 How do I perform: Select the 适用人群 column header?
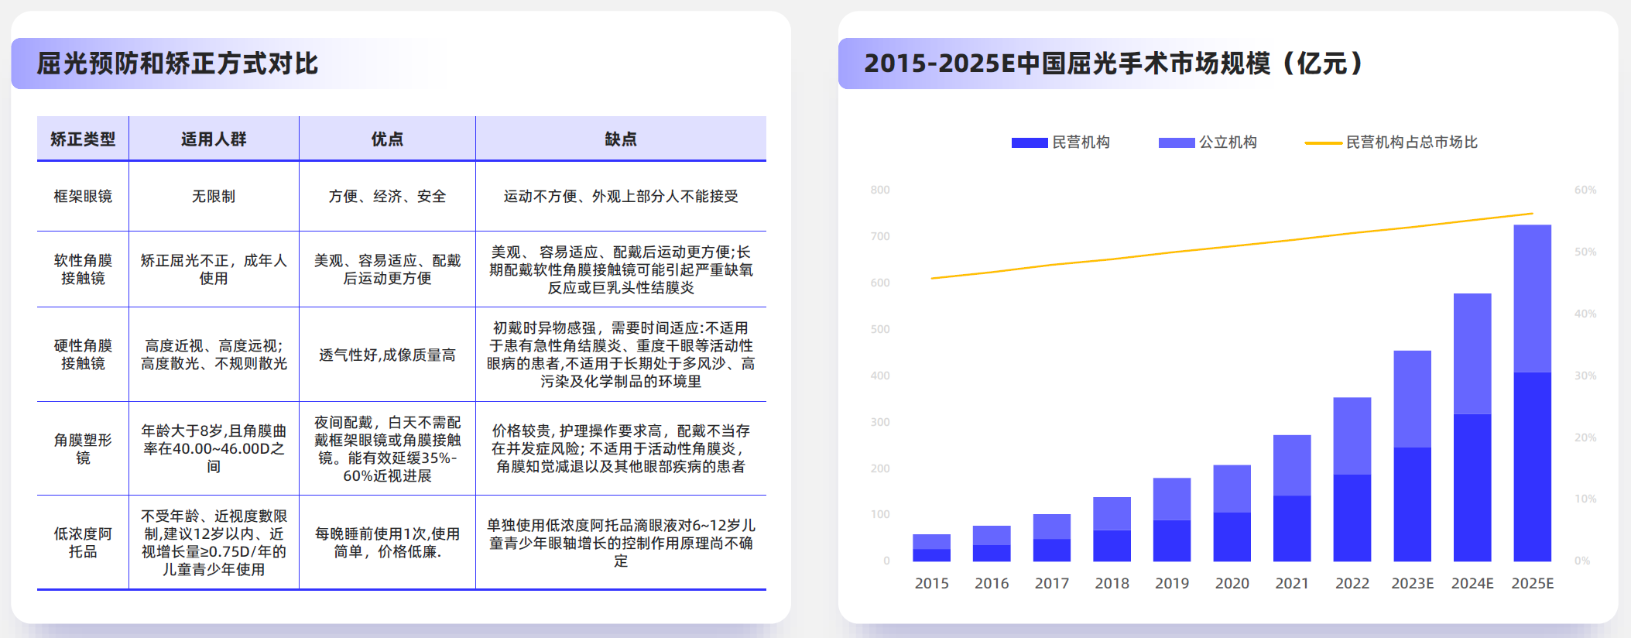point(214,139)
